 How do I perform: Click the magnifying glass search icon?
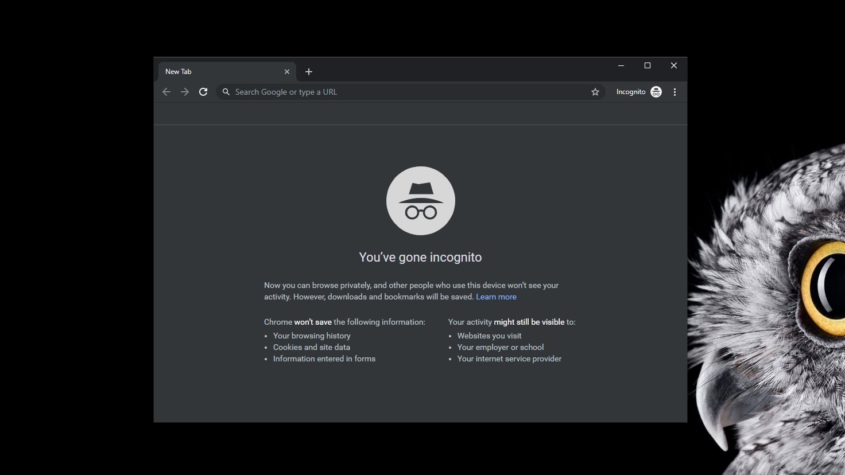[226, 92]
